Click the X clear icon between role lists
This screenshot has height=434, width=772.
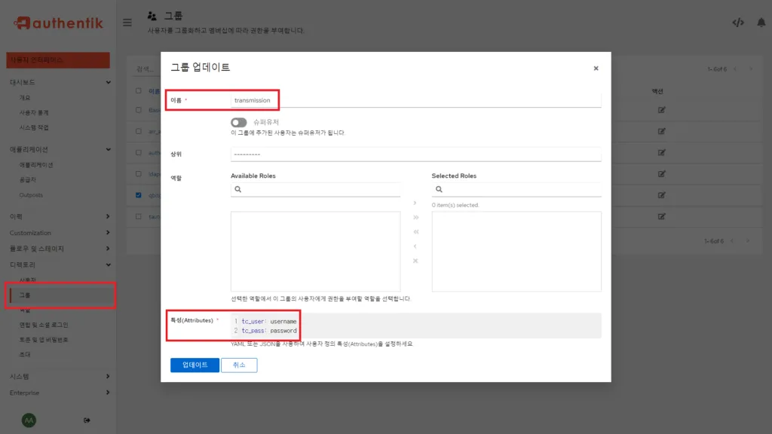415,260
